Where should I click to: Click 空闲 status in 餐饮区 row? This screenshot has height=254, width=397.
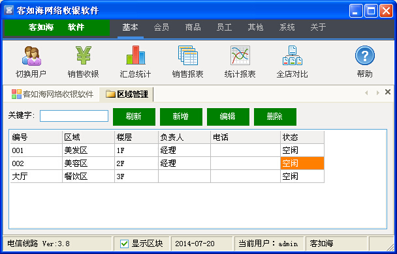click(x=302, y=176)
